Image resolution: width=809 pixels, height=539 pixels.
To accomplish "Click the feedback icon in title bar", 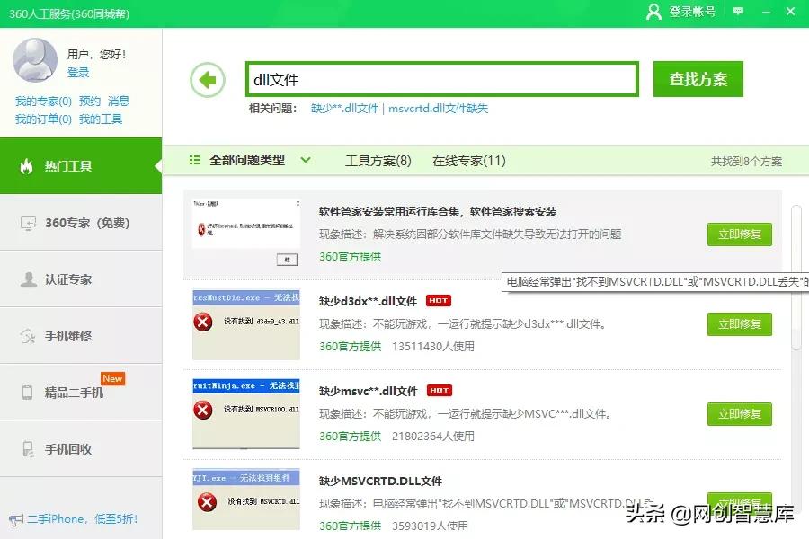I will coord(737,12).
